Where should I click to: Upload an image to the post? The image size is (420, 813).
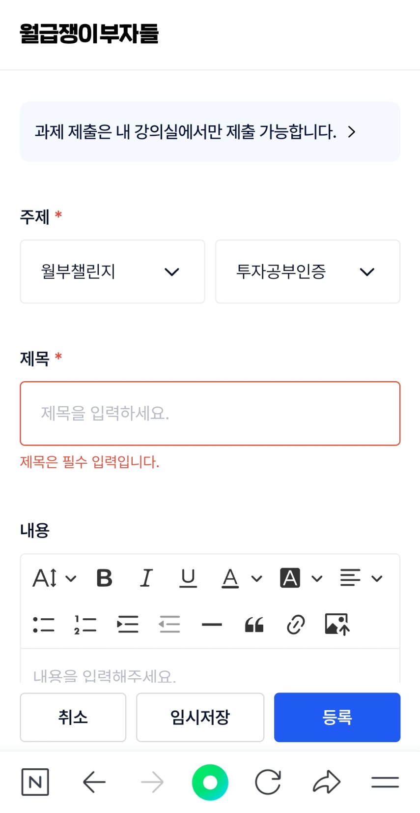tap(337, 625)
